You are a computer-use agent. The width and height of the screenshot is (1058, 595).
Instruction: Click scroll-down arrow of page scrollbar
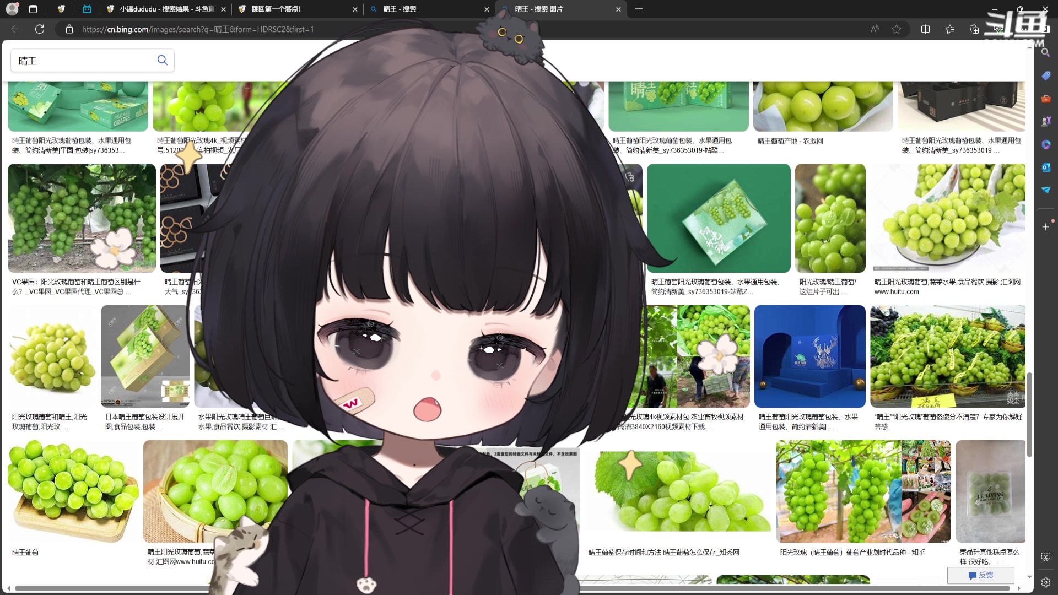pos(1029,576)
